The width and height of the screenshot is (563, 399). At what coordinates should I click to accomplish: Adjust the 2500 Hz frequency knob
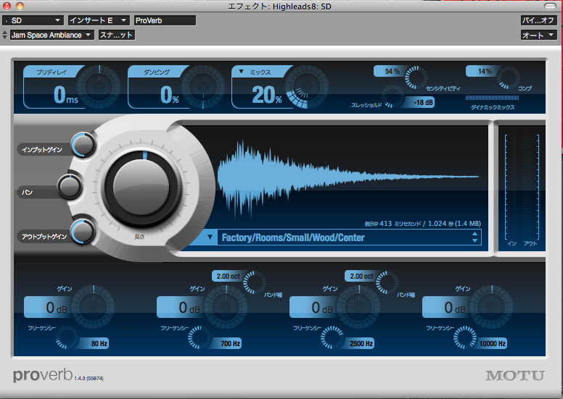click(x=332, y=337)
